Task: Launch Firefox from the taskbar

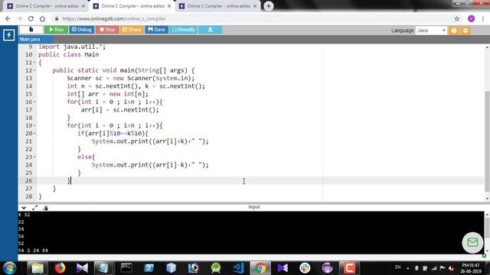Action: 60,268
